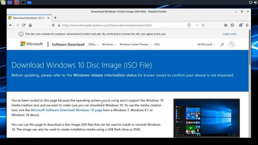258x145 pixels.
Task: Expand the Windows dropdown menu
Action: 109,44
